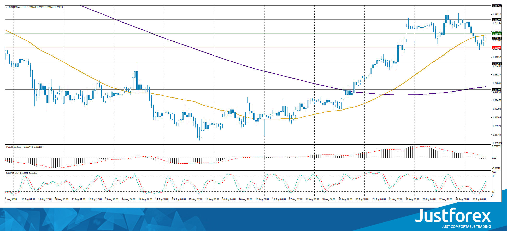Image resolution: width=507 pixels, height=231 pixels.
Task: Click the 1.27290 price axis value
Action: pyautogui.click(x=497, y=109)
